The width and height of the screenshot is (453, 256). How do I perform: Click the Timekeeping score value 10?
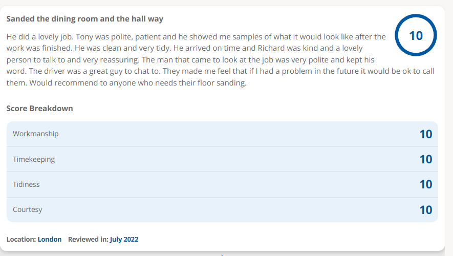(x=425, y=159)
